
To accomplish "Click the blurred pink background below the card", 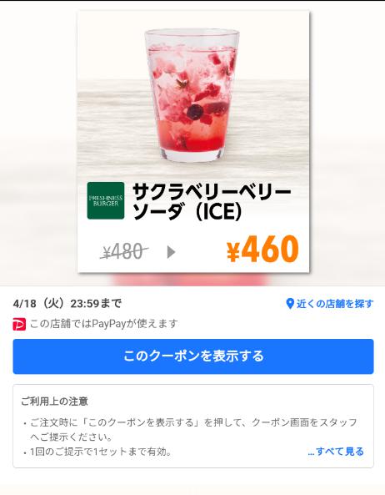I will point(191,280).
